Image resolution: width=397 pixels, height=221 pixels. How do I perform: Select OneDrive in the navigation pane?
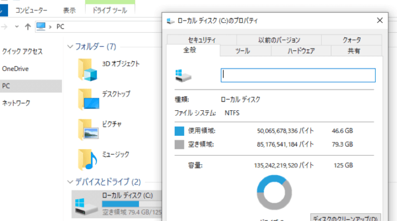coord(15,69)
